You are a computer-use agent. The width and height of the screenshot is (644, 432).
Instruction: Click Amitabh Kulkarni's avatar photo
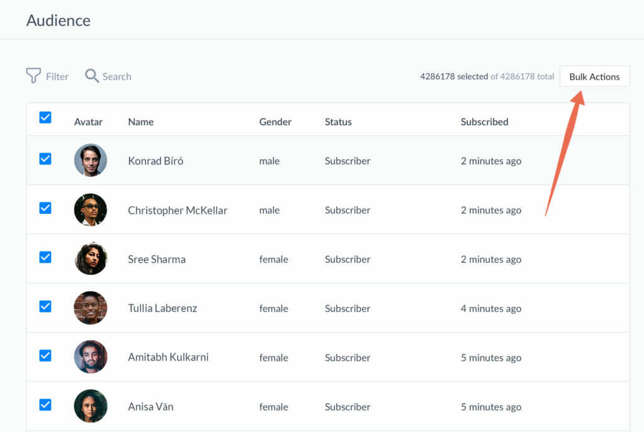click(x=91, y=357)
